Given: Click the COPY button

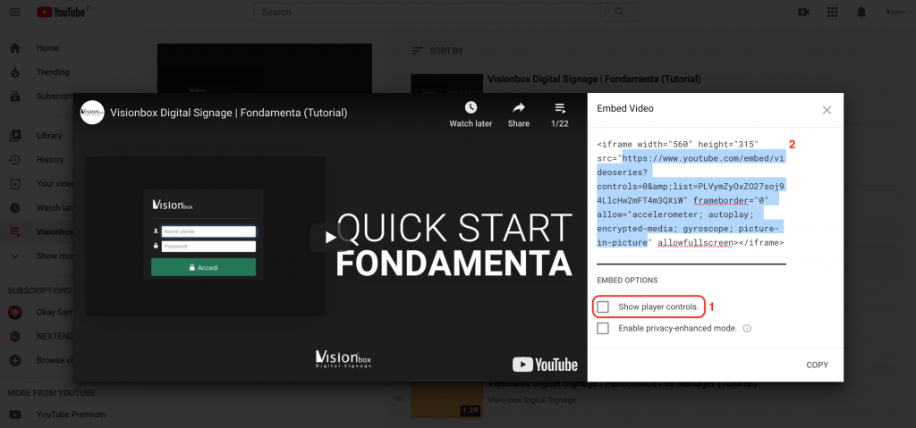Looking at the screenshot, I should pyautogui.click(x=817, y=365).
